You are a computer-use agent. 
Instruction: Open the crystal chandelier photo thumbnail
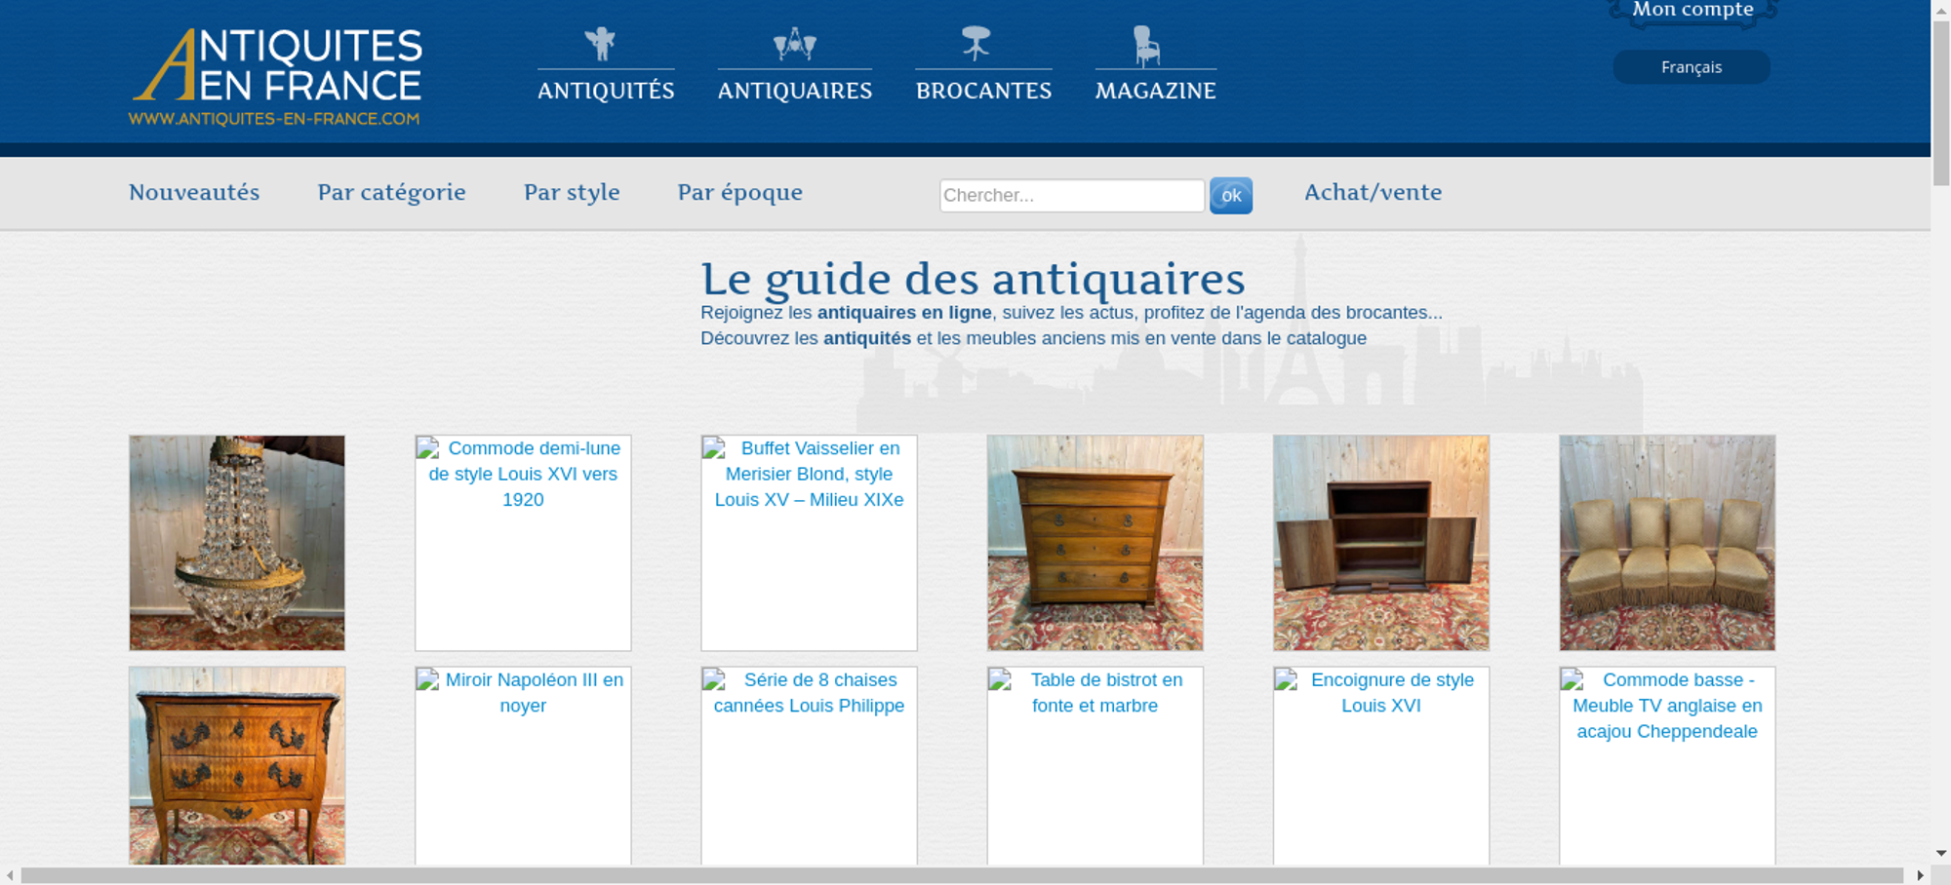pos(237,543)
